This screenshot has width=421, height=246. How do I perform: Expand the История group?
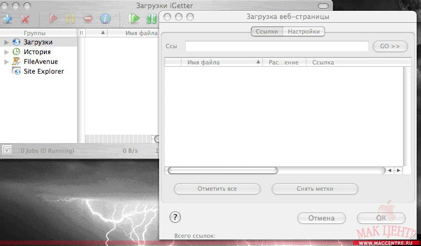point(7,52)
